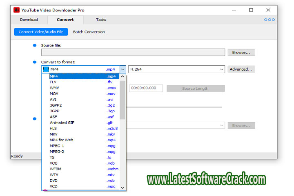Click the Source file path field

coord(133,52)
